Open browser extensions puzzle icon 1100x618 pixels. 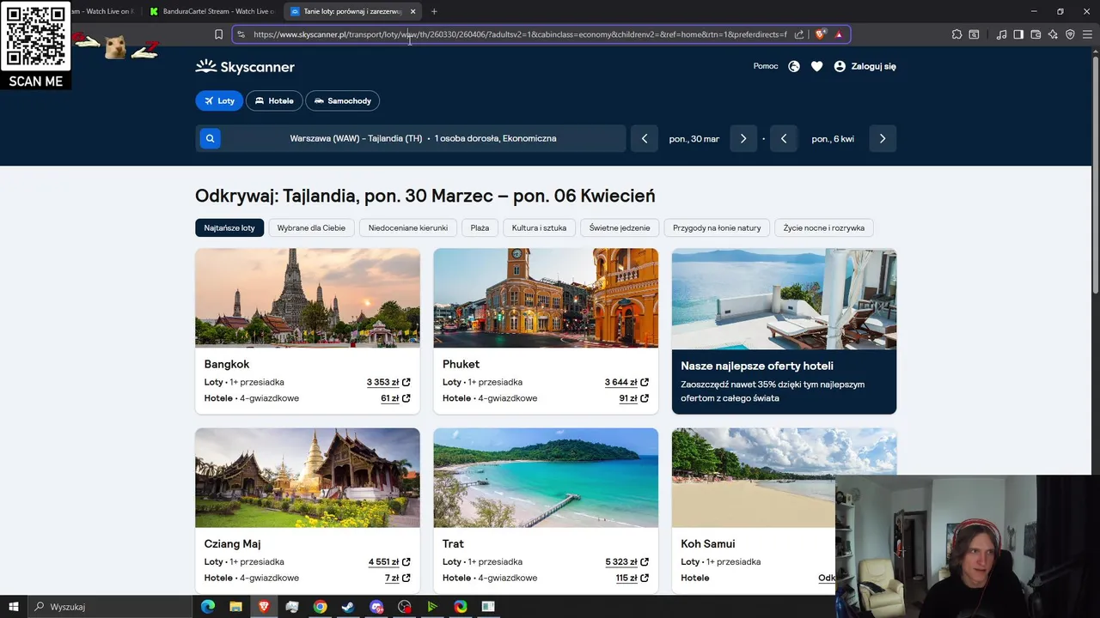tap(956, 34)
